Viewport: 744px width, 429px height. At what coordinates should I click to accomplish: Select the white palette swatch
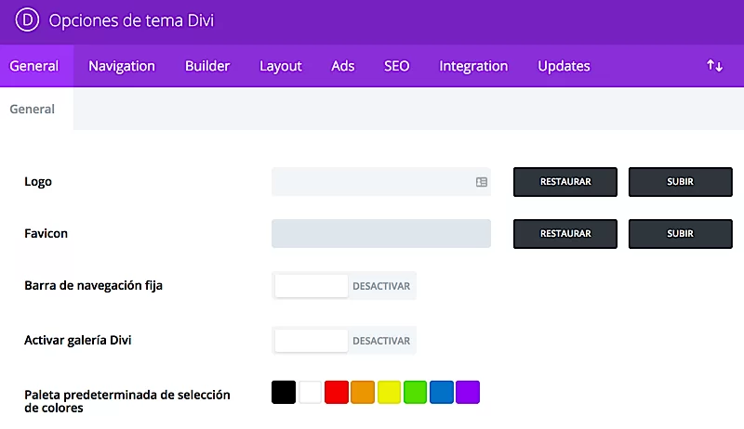tap(310, 392)
